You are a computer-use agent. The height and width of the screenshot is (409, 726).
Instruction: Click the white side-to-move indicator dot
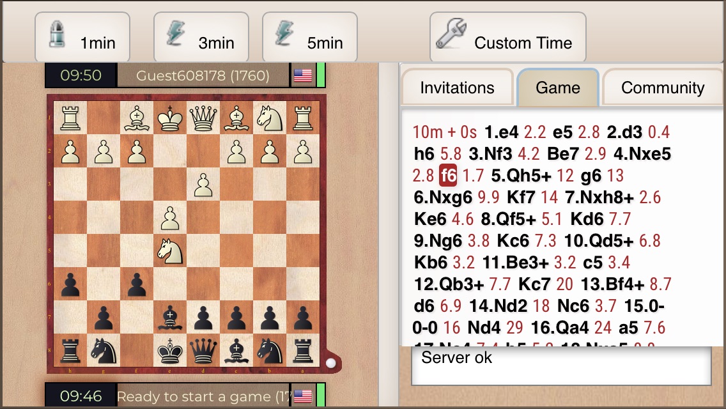330,363
